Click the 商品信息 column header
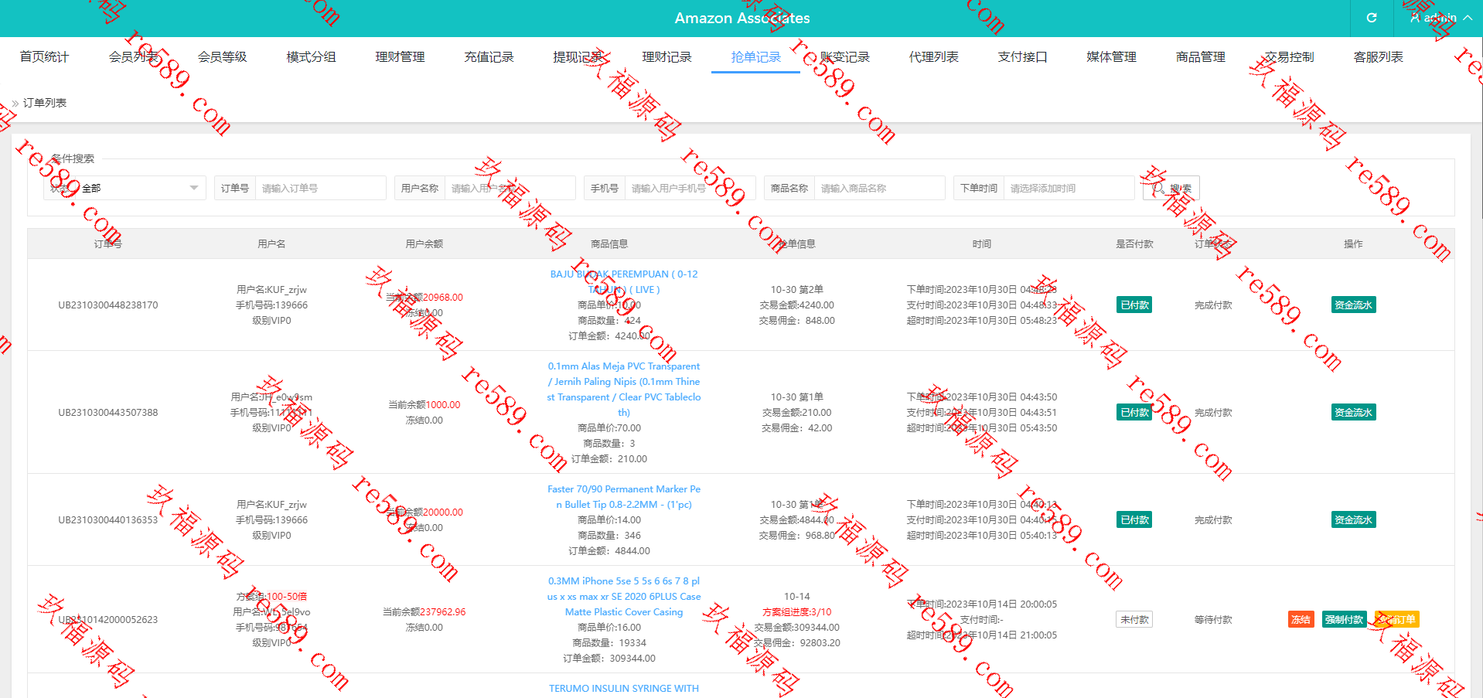1483x698 pixels. click(609, 243)
